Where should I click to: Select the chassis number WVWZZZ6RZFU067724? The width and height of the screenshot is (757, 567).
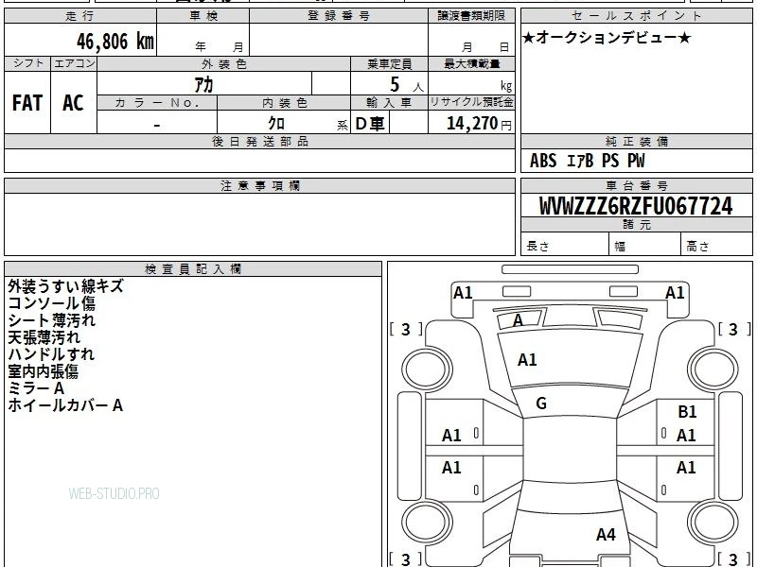636,206
